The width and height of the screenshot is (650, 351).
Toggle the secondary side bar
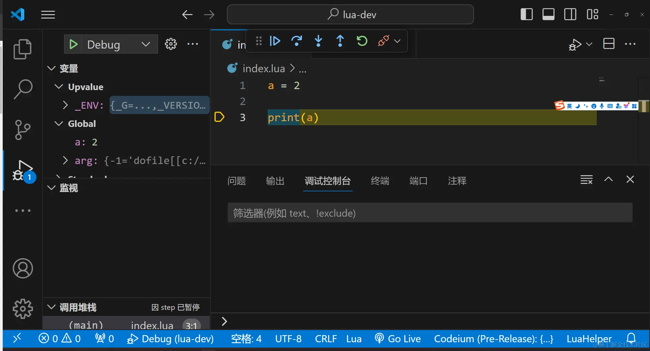[570, 14]
